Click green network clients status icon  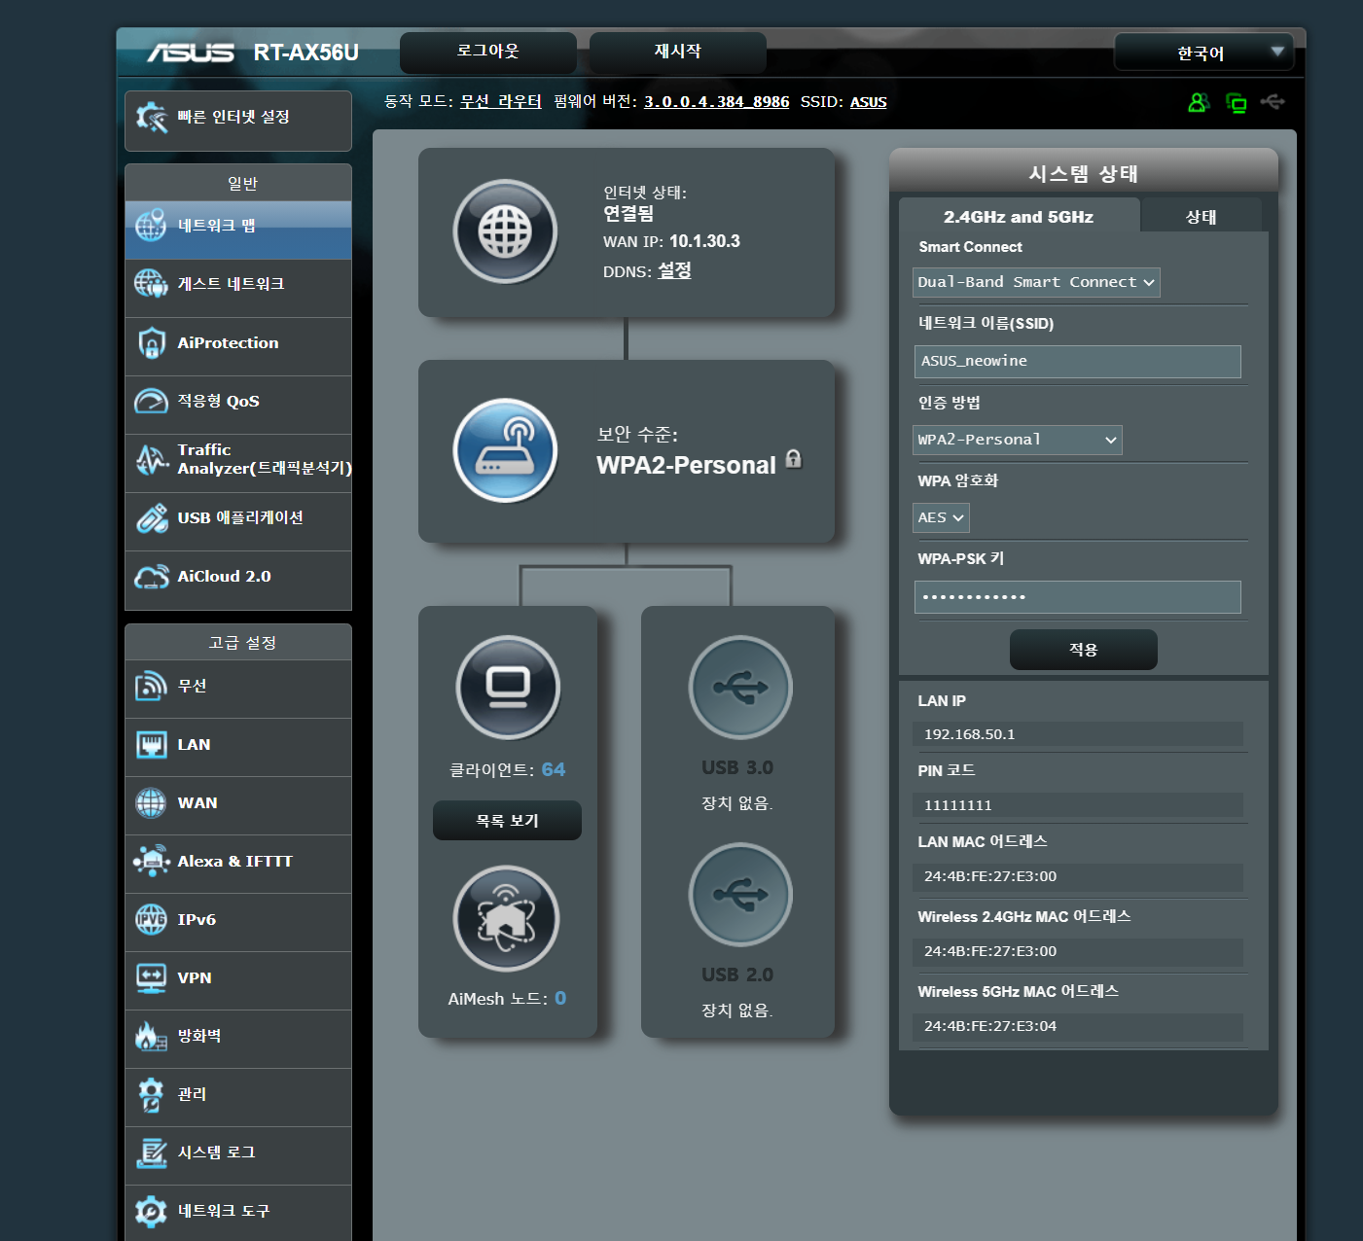click(x=1237, y=102)
